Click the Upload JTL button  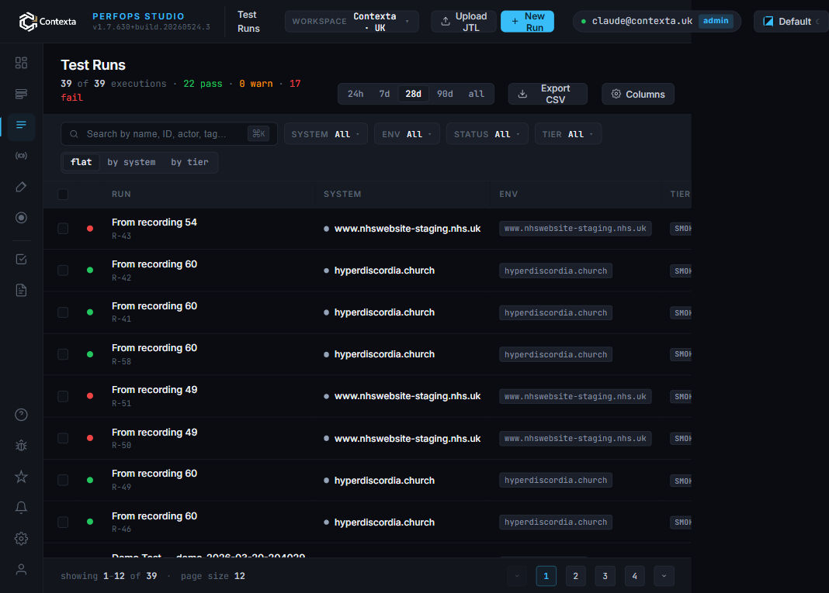[x=463, y=22]
